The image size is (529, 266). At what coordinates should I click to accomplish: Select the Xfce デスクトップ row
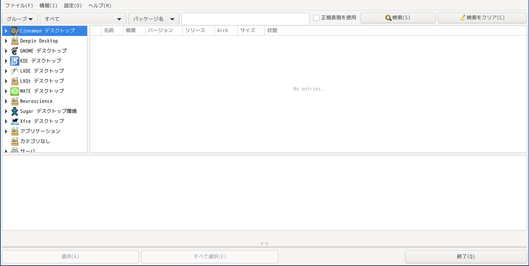click(45, 121)
